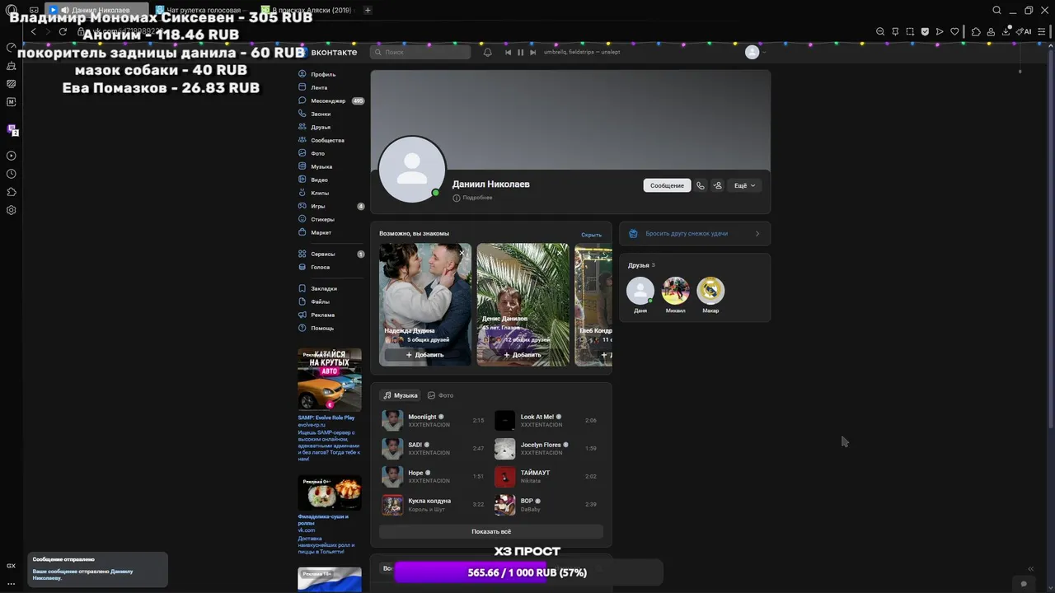
Task: Play track SAD! by XXXTENTACION
Action: pyautogui.click(x=392, y=448)
